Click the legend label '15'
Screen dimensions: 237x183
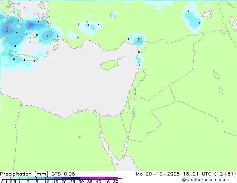click(55, 182)
